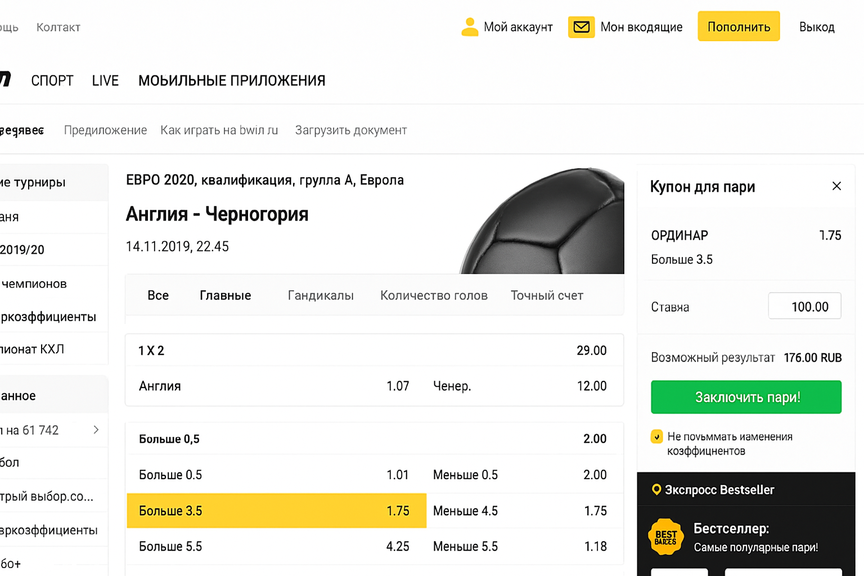
Task: Toggle the coefficient changes checkbox
Action: pos(656,437)
